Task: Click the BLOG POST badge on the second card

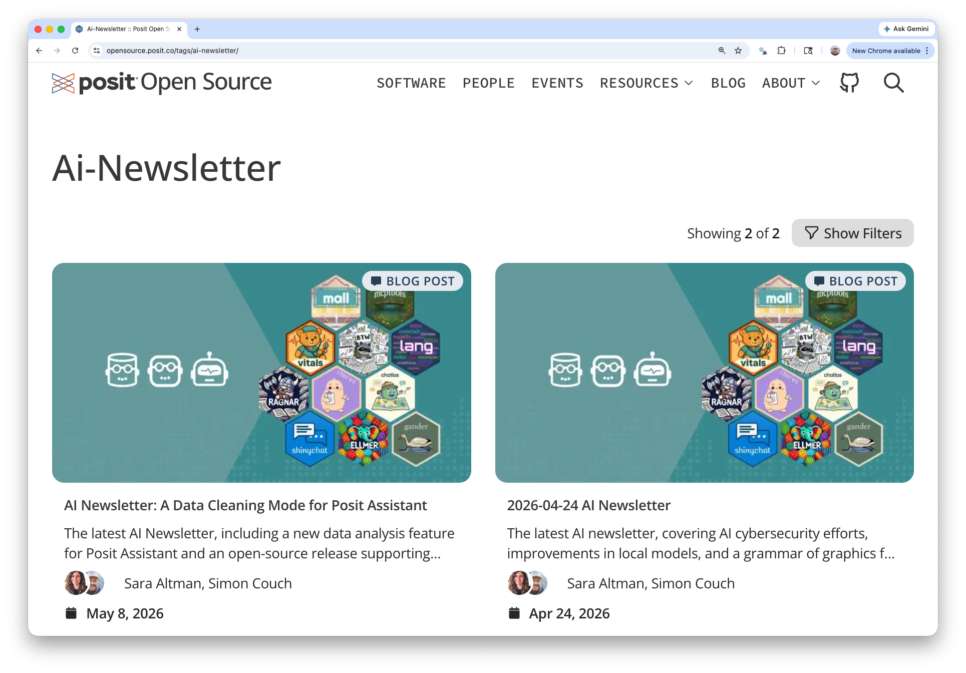Action: 855,281
